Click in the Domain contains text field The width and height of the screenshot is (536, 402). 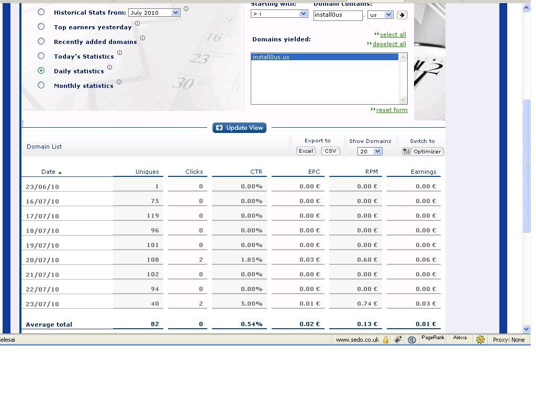tap(338, 15)
